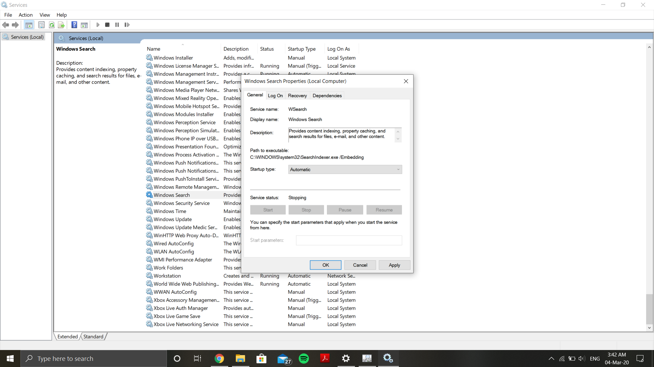
Task: Open Spotify from the taskbar
Action: (303, 359)
